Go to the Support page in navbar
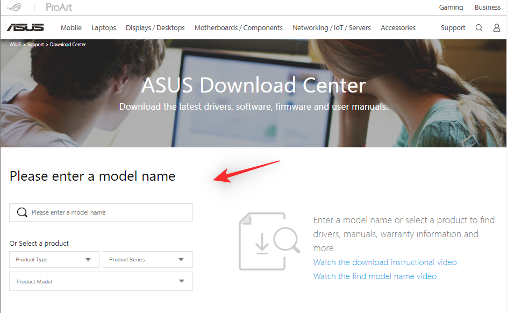This screenshot has height=313, width=507. tap(453, 28)
